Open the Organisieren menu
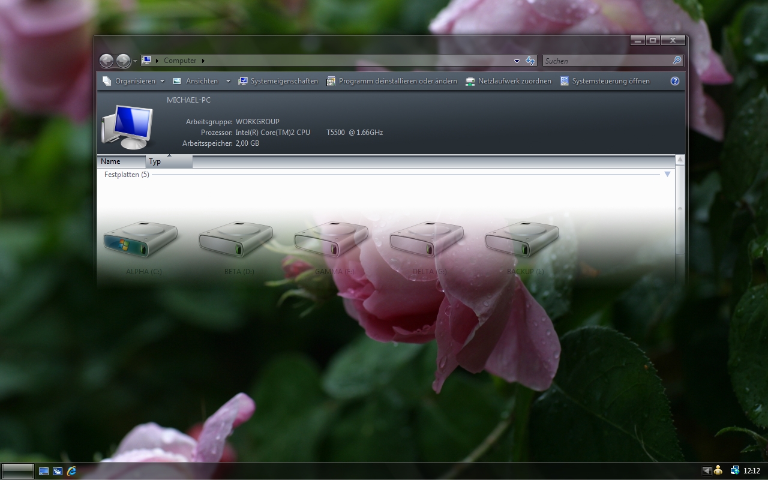Screen dimensions: 768x480 pos(133,81)
